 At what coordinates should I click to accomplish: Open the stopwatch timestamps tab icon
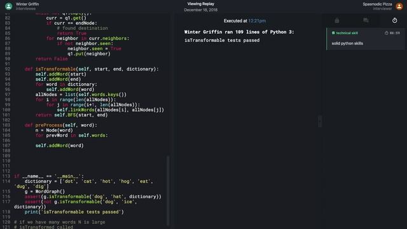point(394,20)
